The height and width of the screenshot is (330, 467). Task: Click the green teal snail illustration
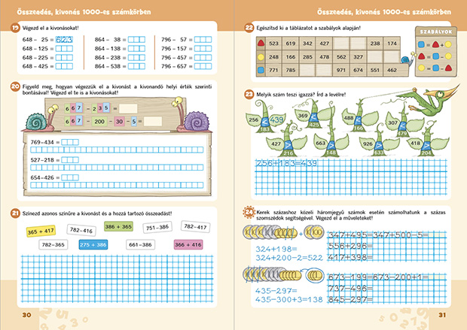40,119
